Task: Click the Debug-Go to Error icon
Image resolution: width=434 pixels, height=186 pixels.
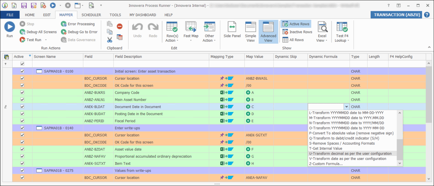Action: pos(64,32)
